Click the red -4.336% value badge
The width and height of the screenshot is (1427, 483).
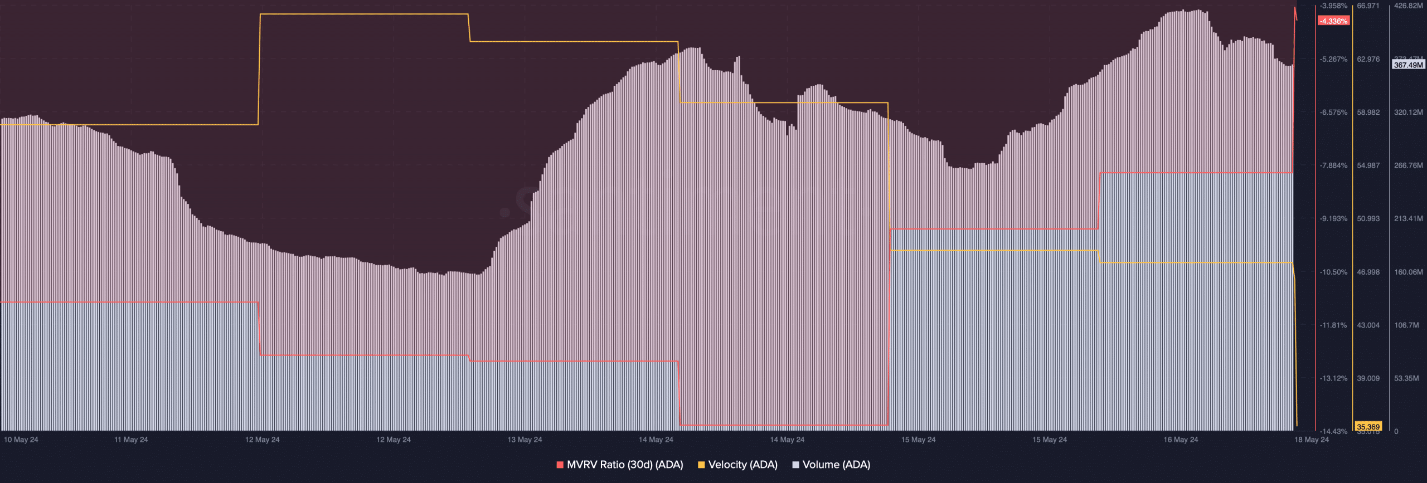point(1333,21)
